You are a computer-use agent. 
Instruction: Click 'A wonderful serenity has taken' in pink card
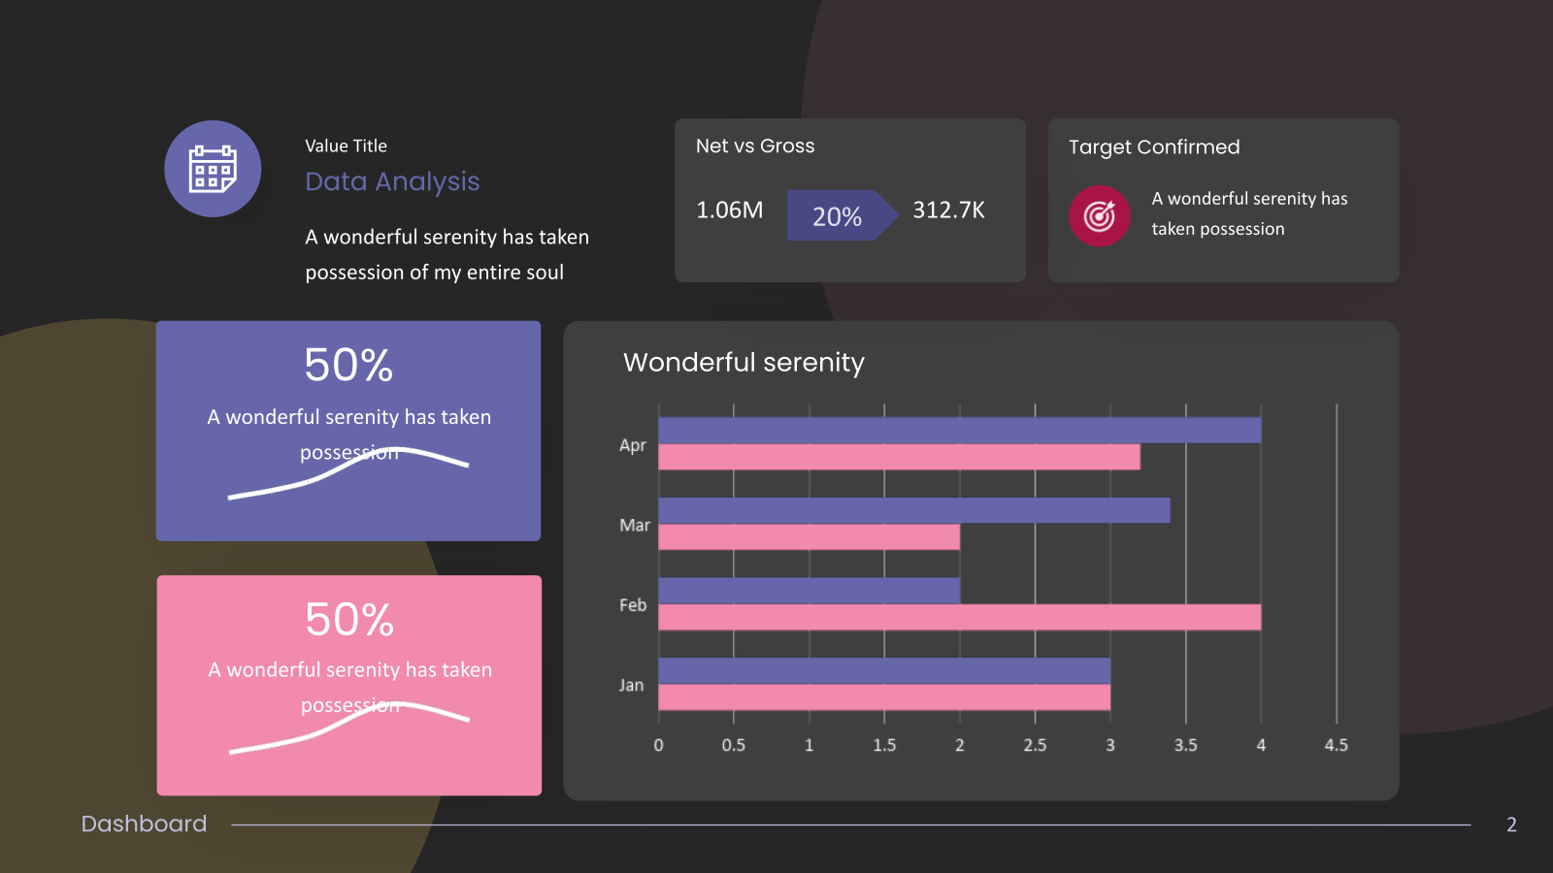coord(349,670)
